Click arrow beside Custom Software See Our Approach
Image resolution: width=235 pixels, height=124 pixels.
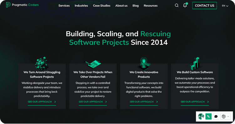(208, 102)
